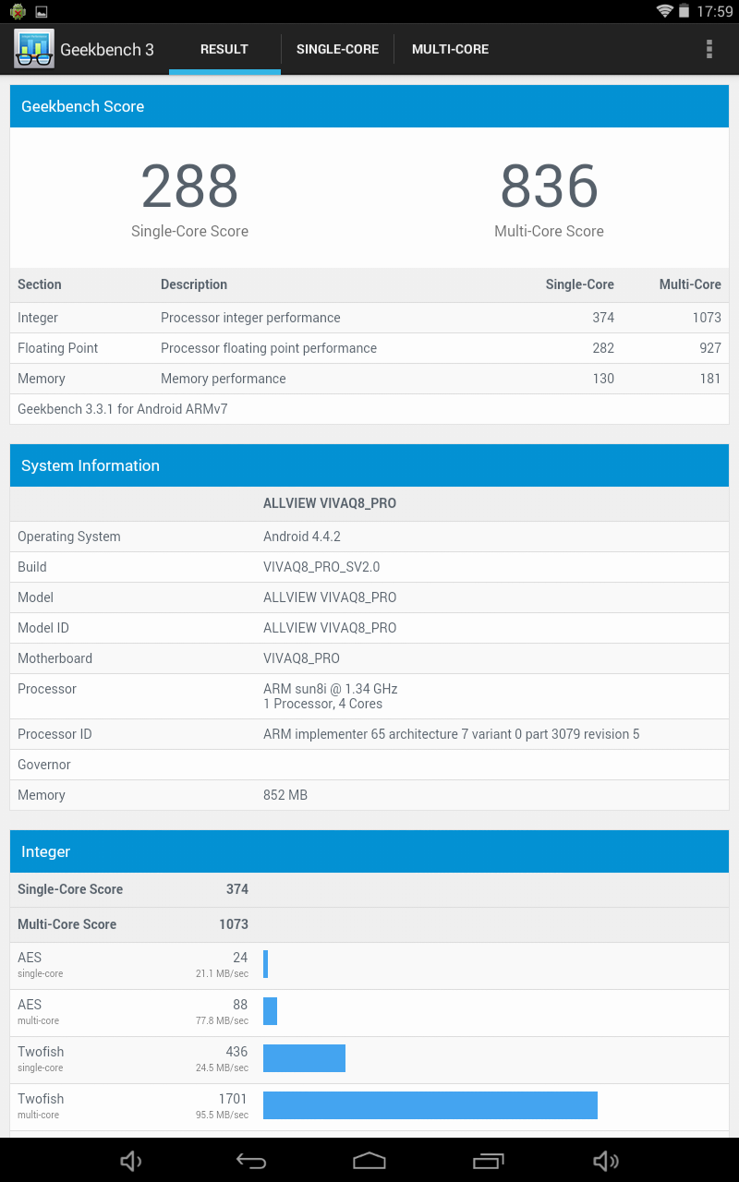Tap the volume up icon

click(606, 1161)
